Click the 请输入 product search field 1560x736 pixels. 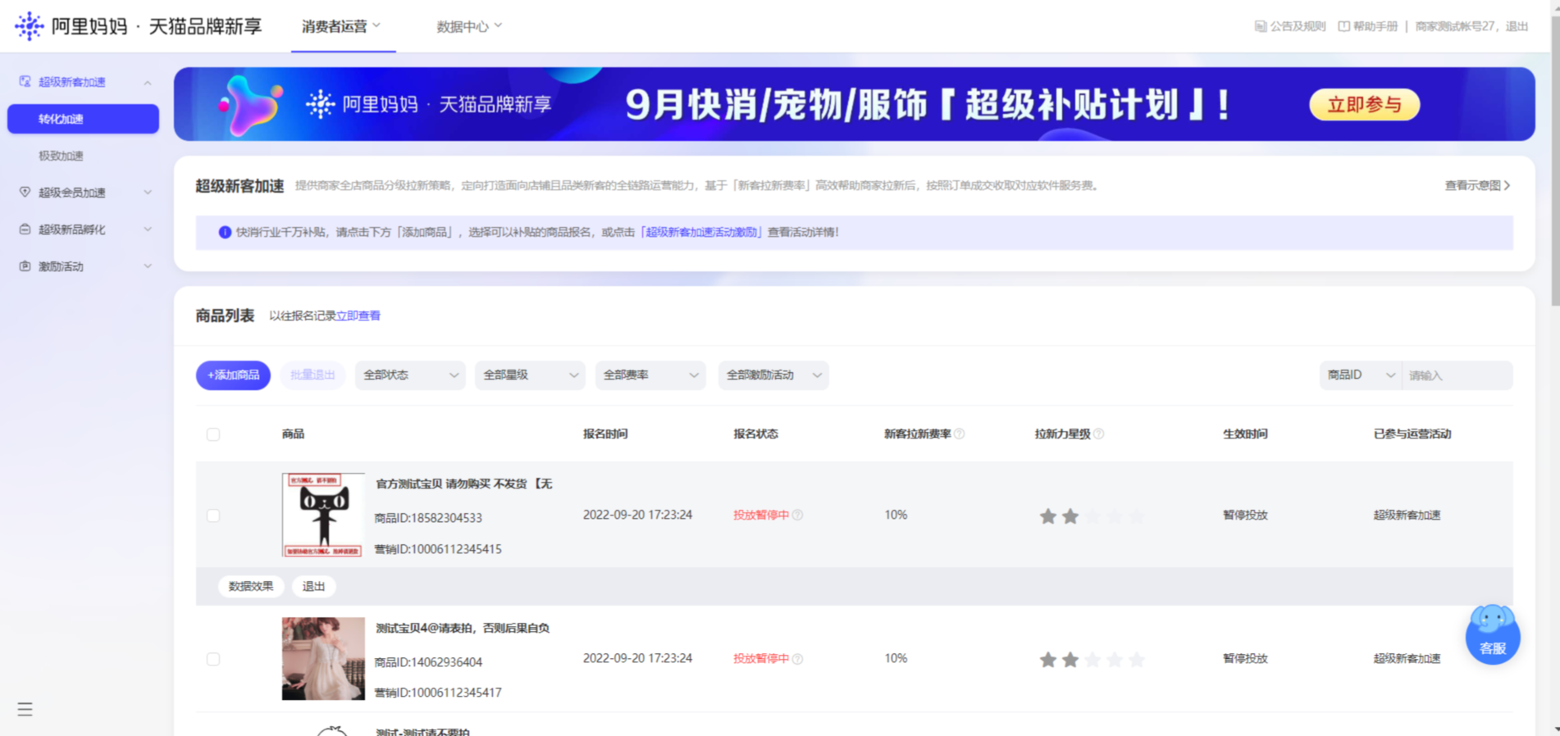pos(1456,375)
